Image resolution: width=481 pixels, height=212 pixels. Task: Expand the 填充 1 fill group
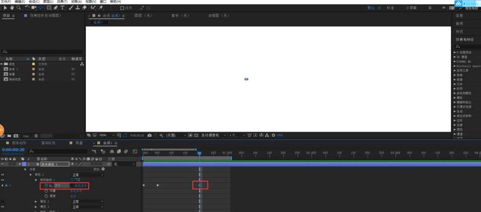click(x=36, y=207)
